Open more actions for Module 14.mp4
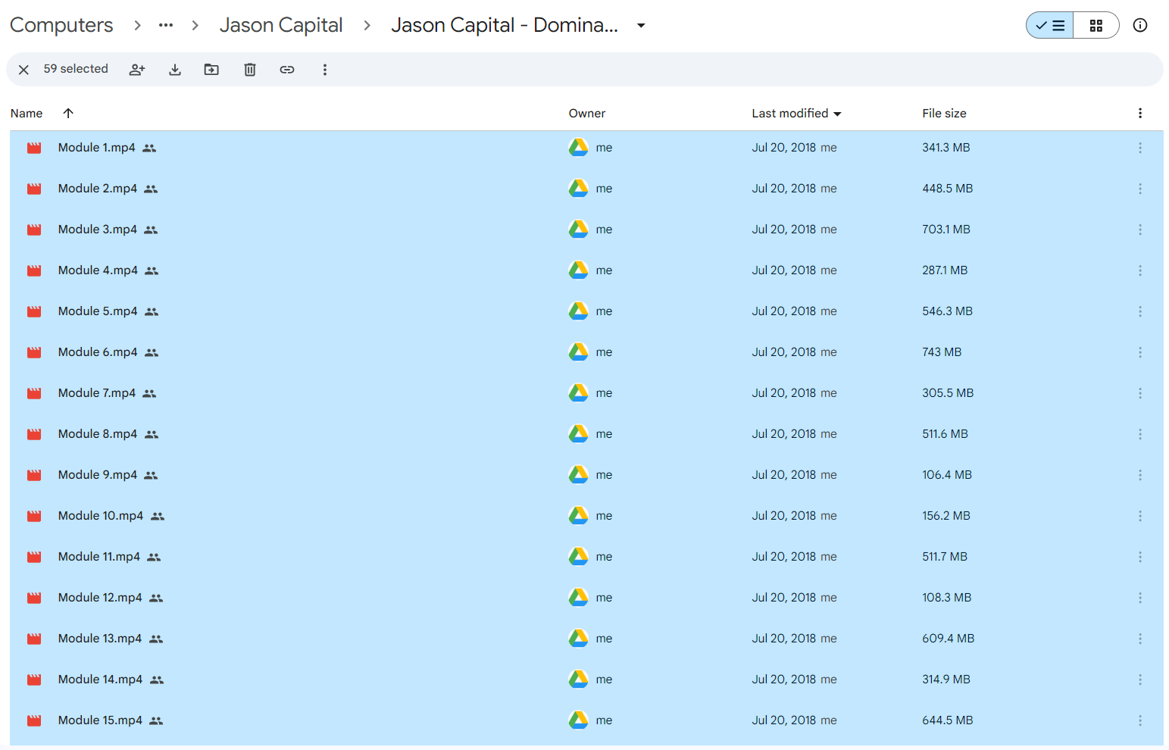Screen dimensions: 1169x750 (x=1140, y=680)
